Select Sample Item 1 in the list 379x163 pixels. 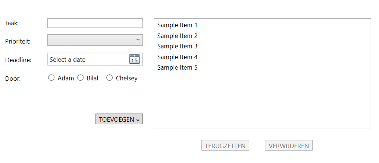[x=177, y=25]
